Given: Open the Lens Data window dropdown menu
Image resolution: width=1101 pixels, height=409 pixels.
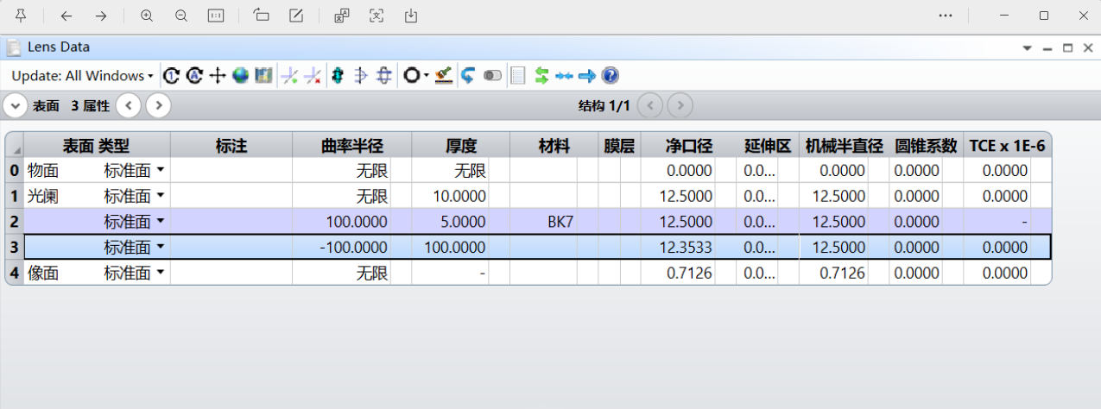Looking at the screenshot, I should 1027,48.
